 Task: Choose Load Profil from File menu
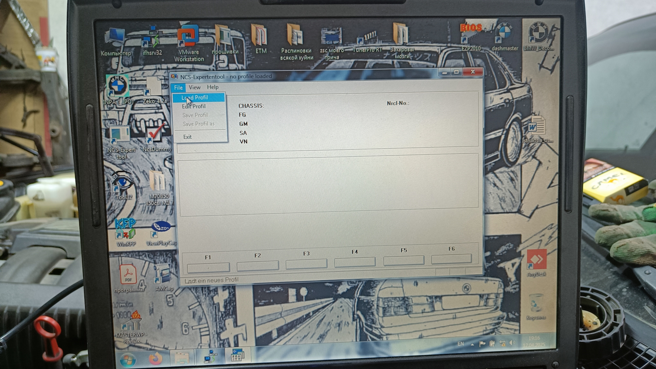(199, 97)
